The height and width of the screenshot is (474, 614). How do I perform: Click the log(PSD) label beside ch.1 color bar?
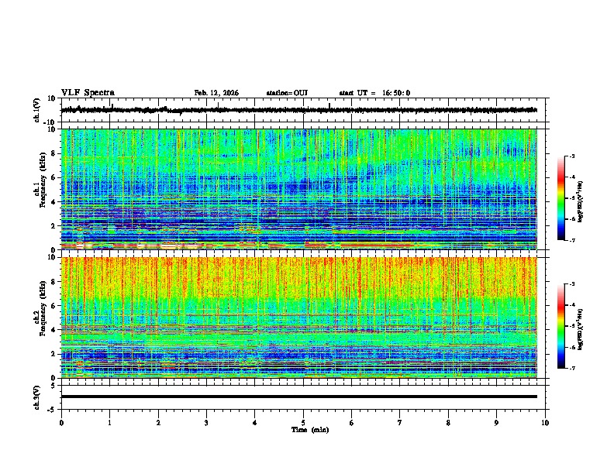pos(581,202)
